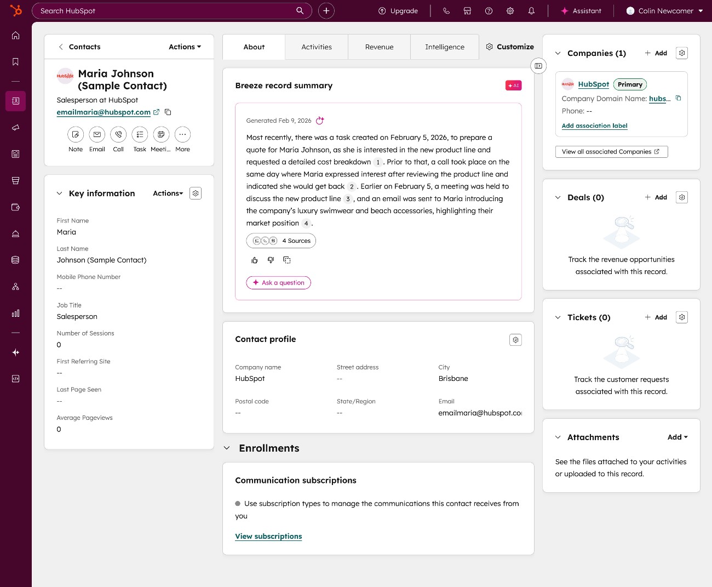Copy the company domain name
Image resolution: width=712 pixels, height=587 pixels.
tap(677, 99)
